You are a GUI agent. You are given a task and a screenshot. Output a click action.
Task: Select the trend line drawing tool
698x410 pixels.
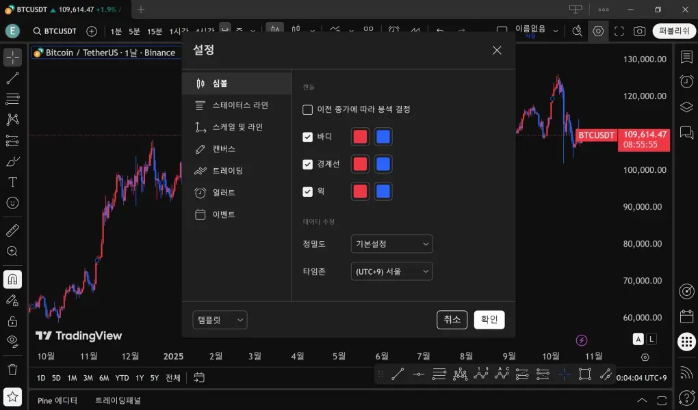[x=12, y=77]
